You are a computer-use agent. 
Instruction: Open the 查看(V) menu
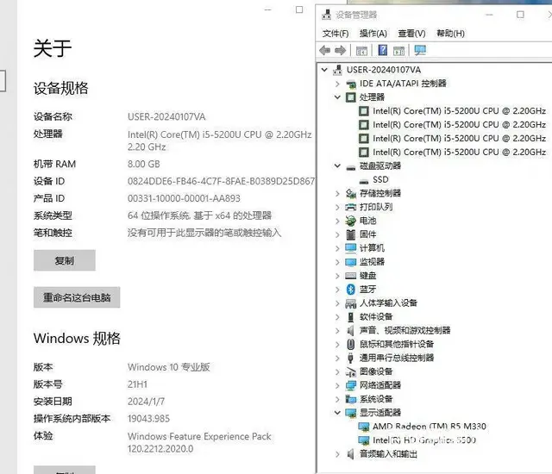411,34
